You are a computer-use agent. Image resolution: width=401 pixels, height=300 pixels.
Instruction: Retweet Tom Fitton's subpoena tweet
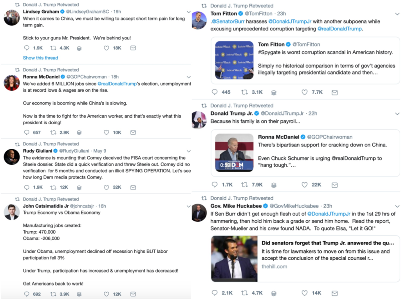pyautogui.click(x=245, y=93)
